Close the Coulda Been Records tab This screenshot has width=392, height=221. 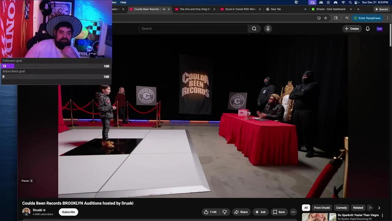pyautogui.click(x=169, y=9)
